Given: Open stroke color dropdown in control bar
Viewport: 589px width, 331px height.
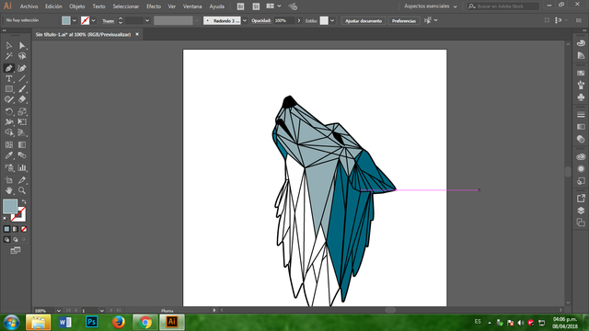Looking at the screenshot, I should click(x=94, y=20).
